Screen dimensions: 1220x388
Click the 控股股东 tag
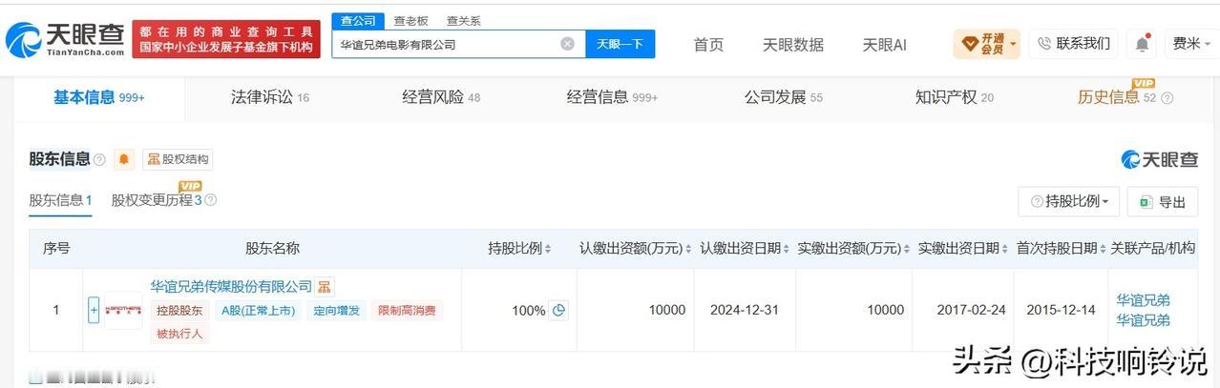coord(179,310)
